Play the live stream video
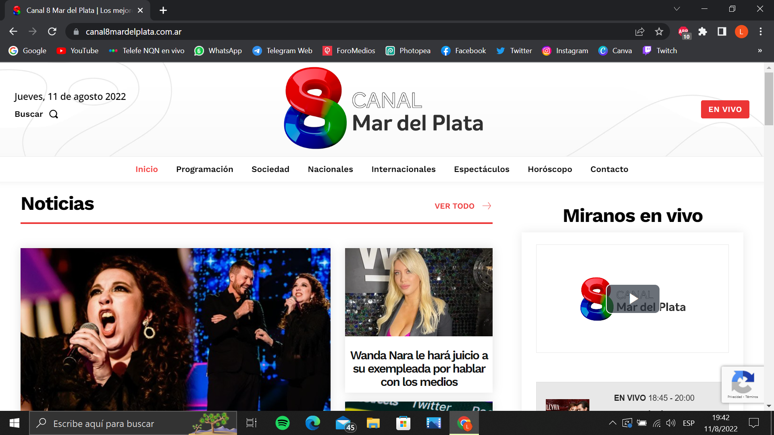Image resolution: width=774 pixels, height=435 pixels. (x=633, y=298)
